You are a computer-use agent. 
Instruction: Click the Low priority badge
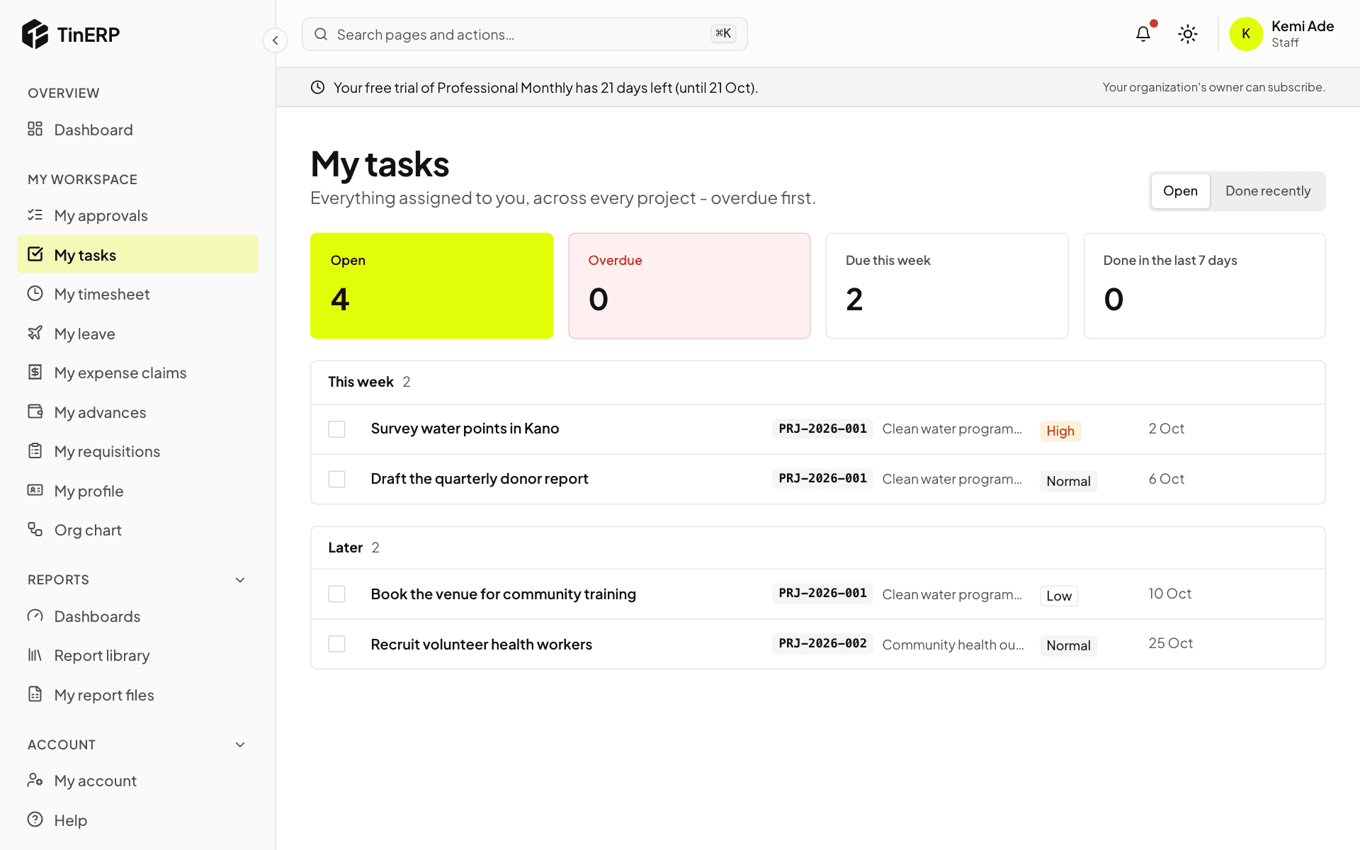point(1059,596)
